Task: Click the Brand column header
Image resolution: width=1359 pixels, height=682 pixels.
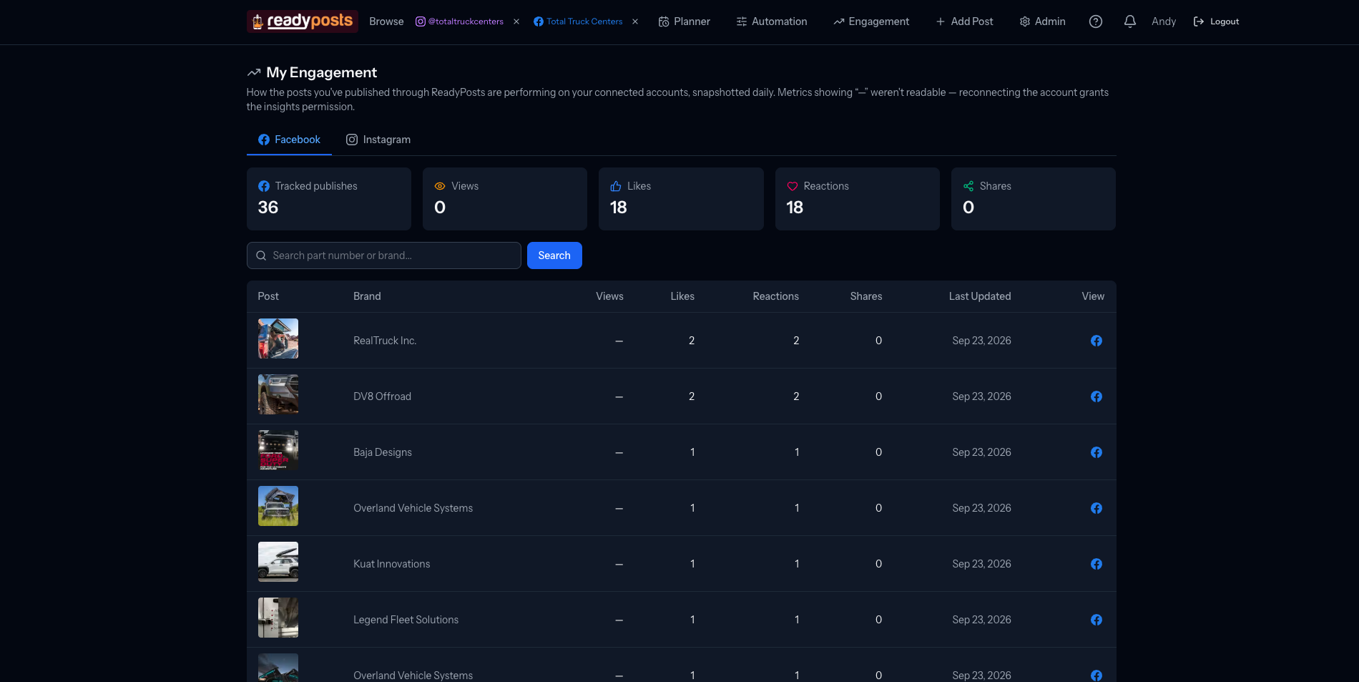Action: tap(367, 296)
